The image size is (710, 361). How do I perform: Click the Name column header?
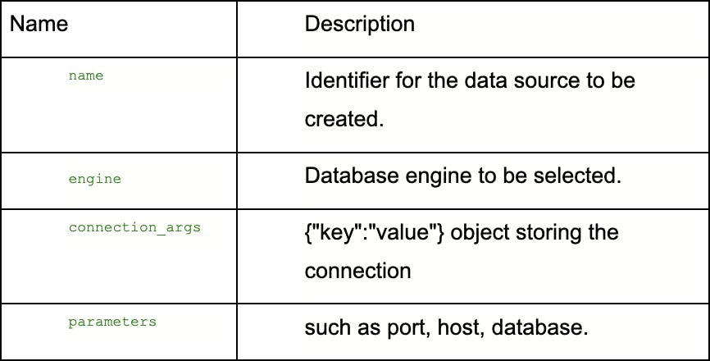(39, 25)
